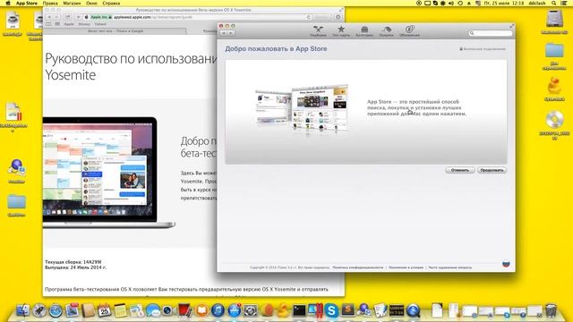This screenshot has width=573, height=322.
Task: Open iTunes from the Dock
Action: point(218,310)
